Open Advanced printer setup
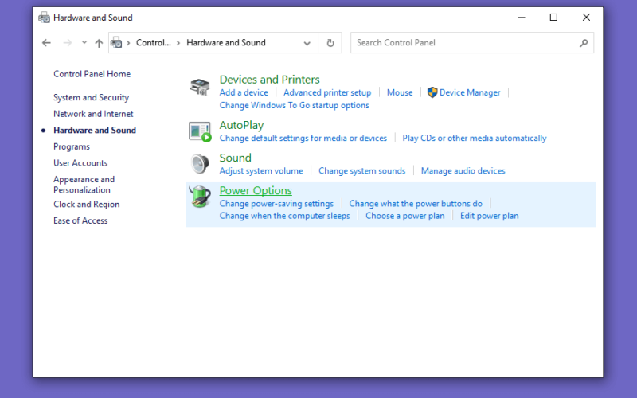The width and height of the screenshot is (637, 398). 327,92
